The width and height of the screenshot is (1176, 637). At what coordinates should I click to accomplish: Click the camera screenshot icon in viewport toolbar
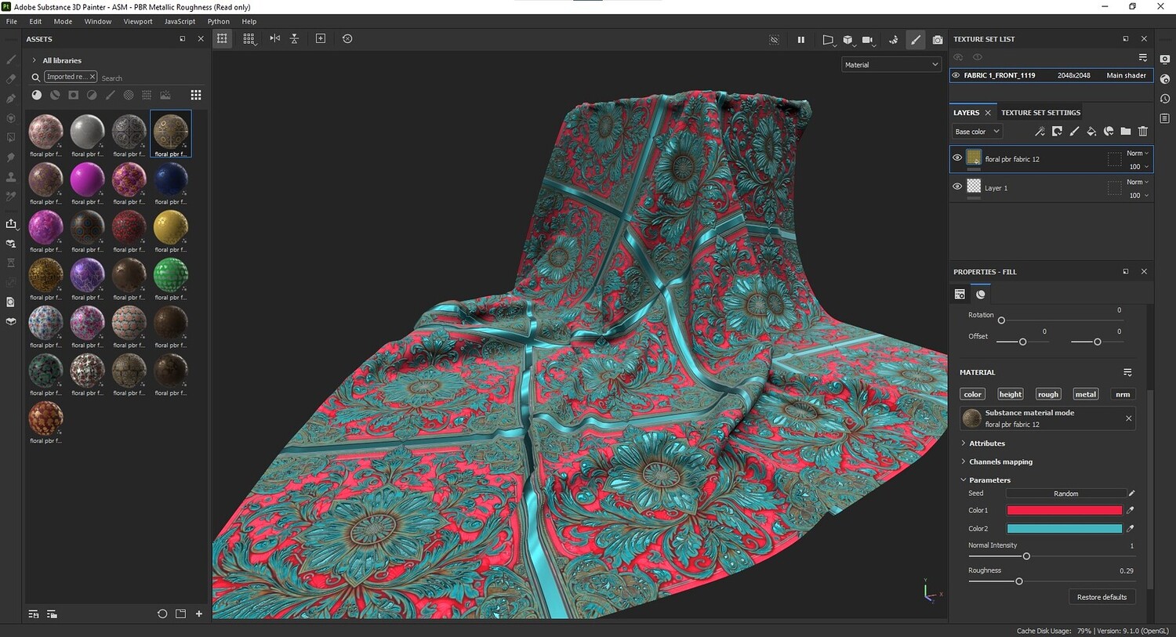pos(938,39)
